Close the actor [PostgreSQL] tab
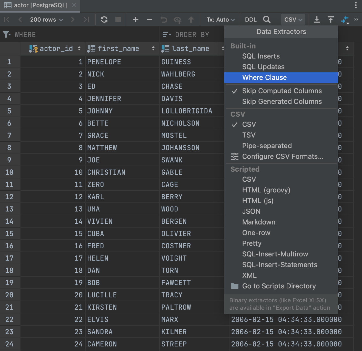The image size is (362, 351). coord(74,5)
